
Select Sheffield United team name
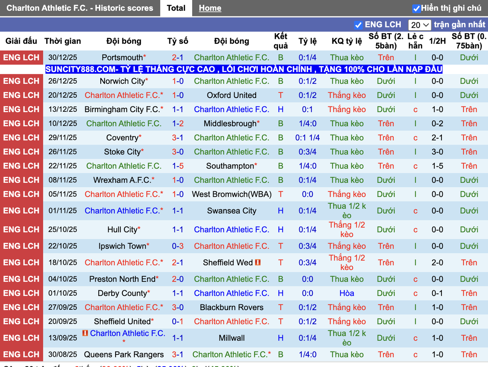tap(122, 322)
